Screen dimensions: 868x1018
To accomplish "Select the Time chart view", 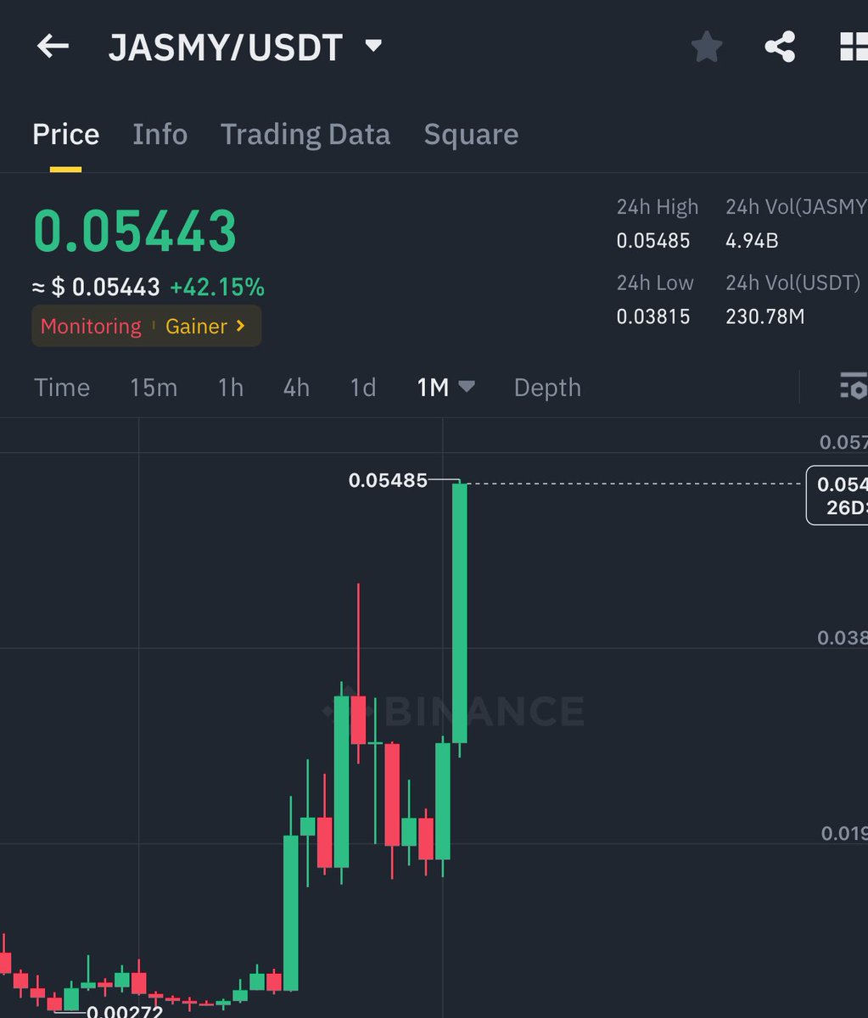I will (62, 387).
